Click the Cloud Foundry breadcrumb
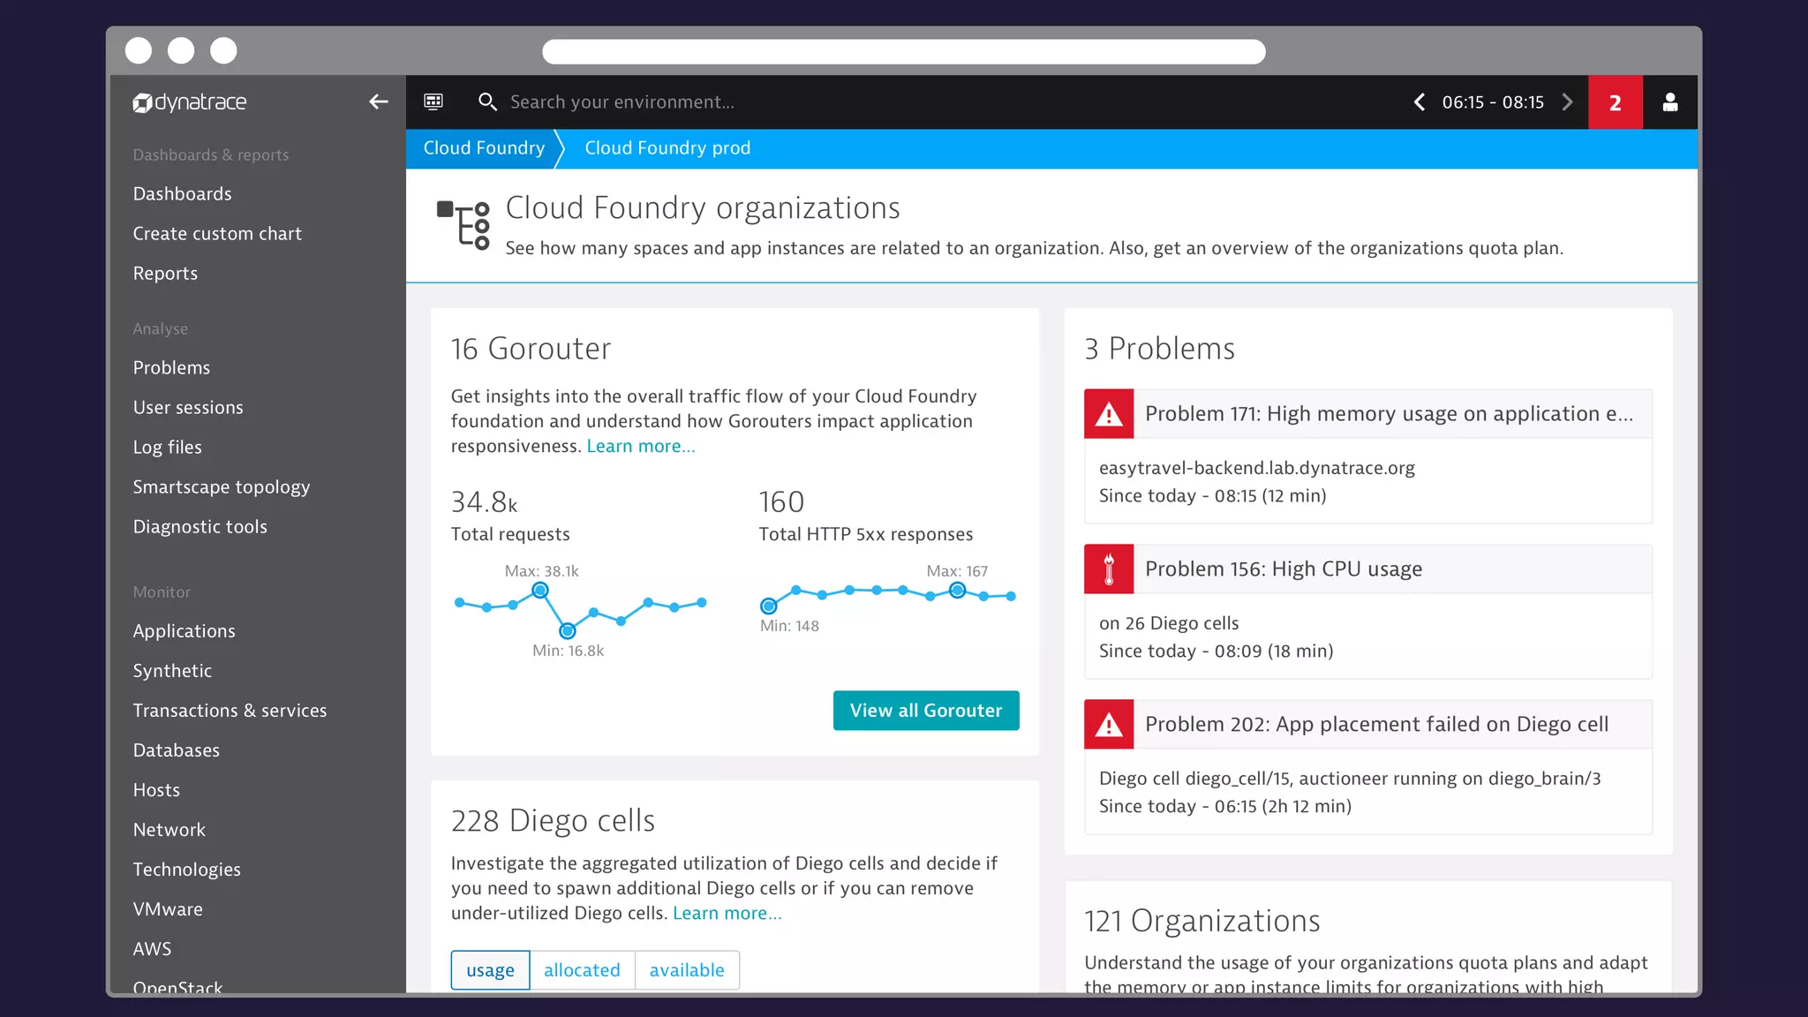This screenshot has height=1017, width=1808. (x=484, y=148)
